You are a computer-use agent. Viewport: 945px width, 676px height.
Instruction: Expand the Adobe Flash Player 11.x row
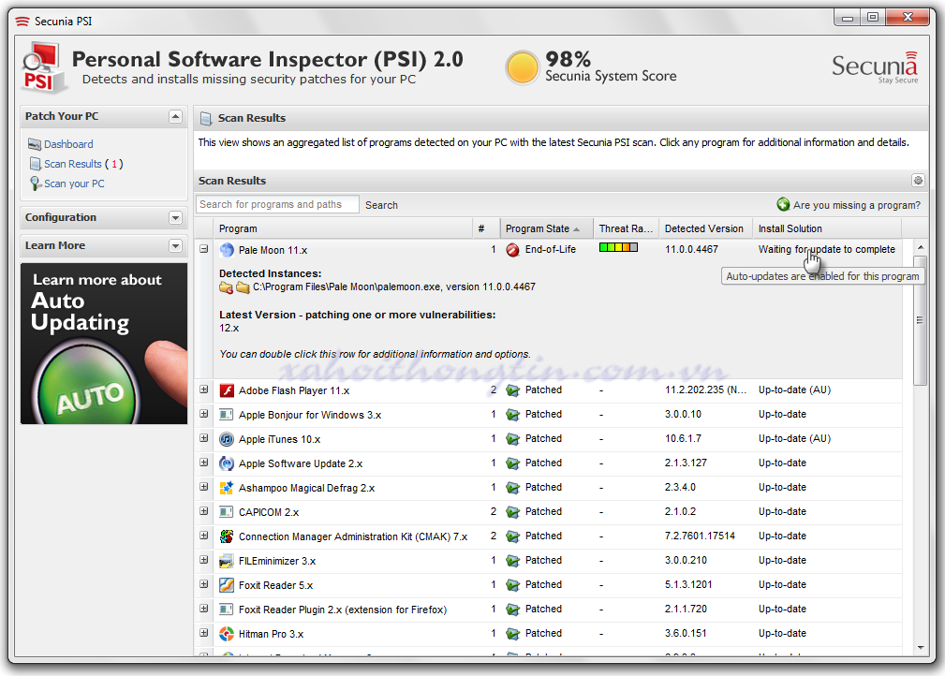[x=204, y=389]
